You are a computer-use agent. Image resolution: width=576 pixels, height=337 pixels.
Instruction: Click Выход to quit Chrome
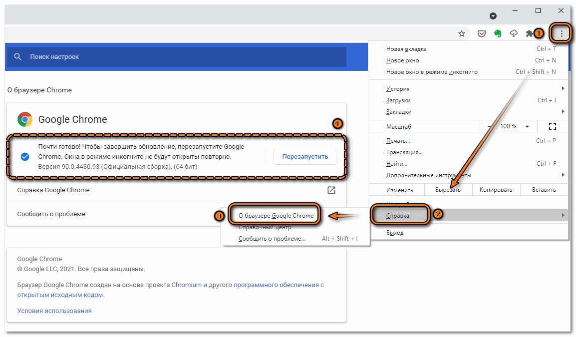(469, 233)
